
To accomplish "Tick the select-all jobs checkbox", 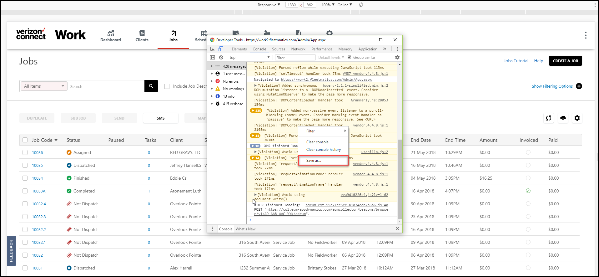I will pyautogui.click(x=25, y=140).
